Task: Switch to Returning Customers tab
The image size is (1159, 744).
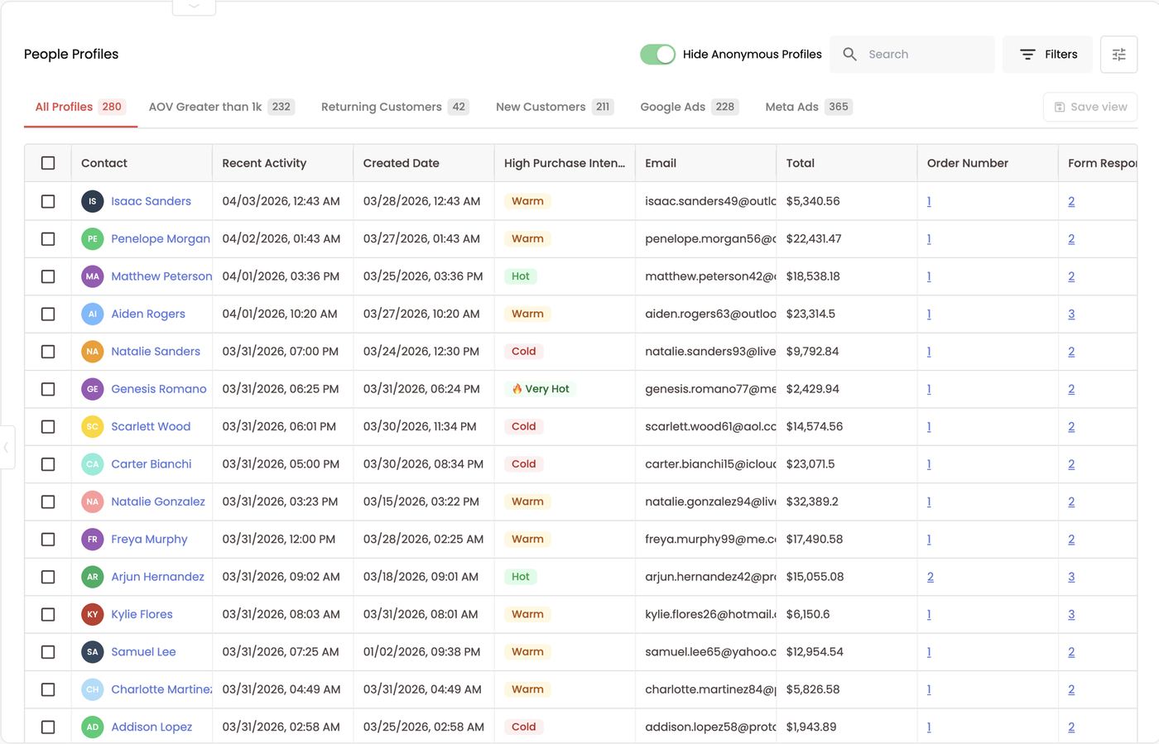Action: (395, 107)
